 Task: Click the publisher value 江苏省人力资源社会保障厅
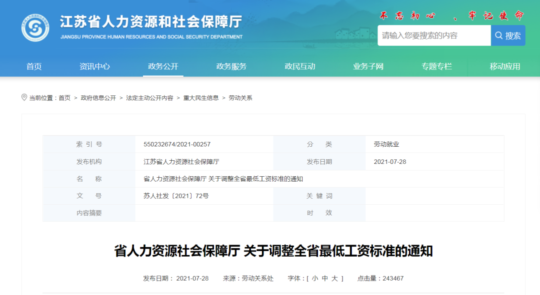181,162
